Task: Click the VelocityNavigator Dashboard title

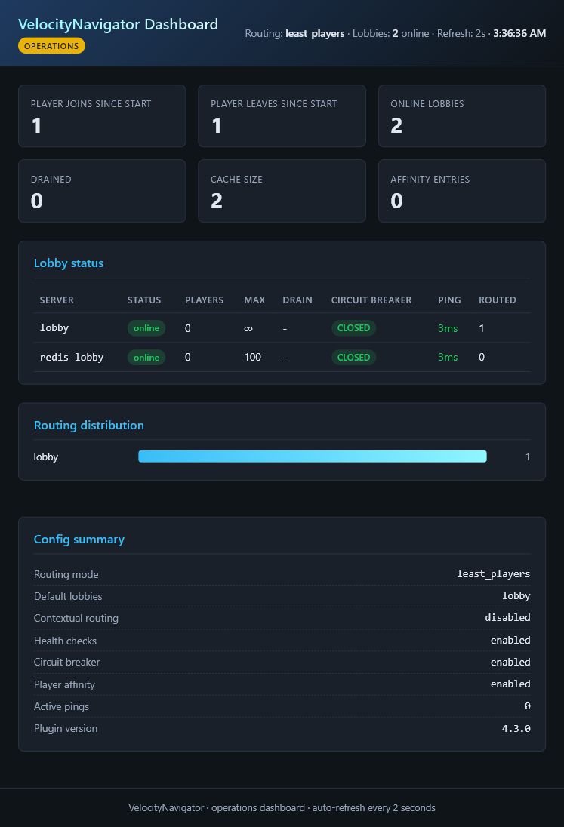Action: click(118, 24)
